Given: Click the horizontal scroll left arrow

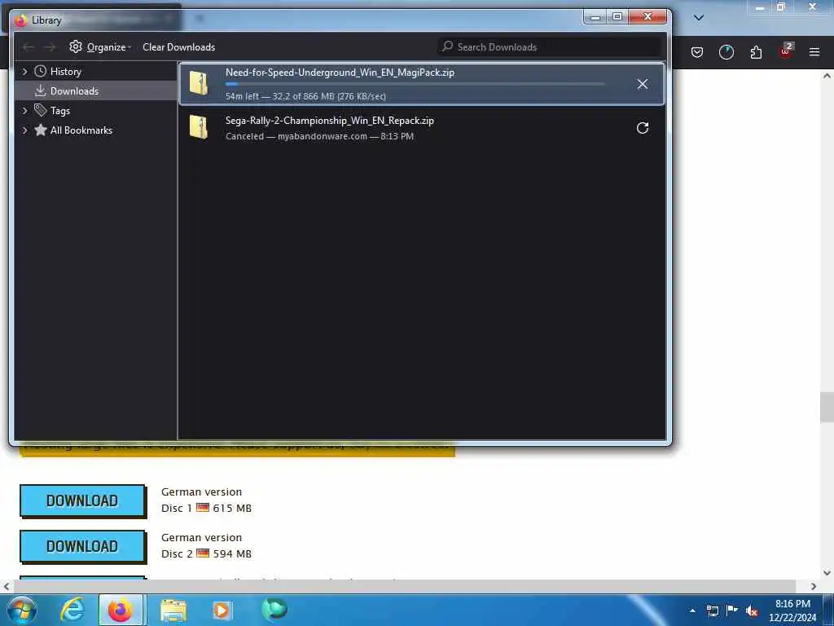Looking at the screenshot, I should point(7,587).
